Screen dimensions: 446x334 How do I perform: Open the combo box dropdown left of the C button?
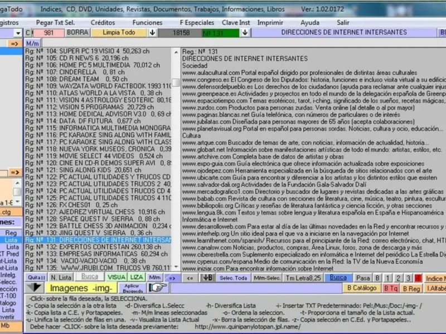pyautogui.click(x=18, y=33)
